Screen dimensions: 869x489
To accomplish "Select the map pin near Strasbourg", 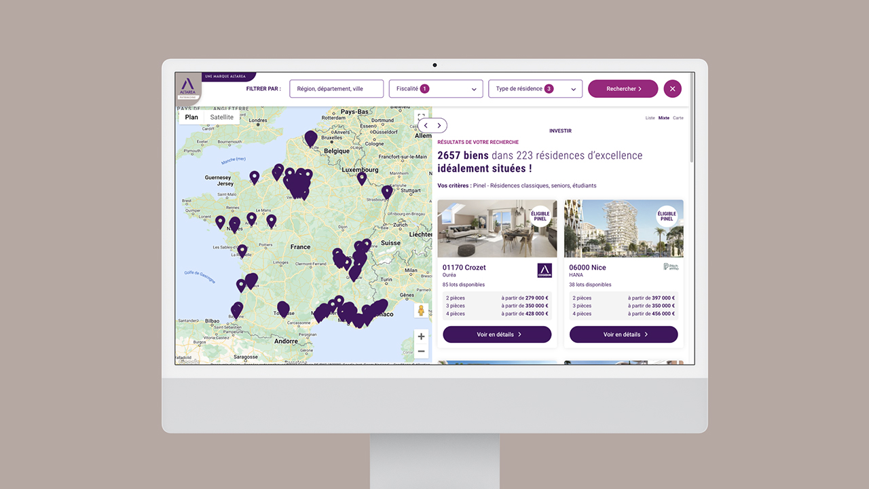I will [387, 192].
